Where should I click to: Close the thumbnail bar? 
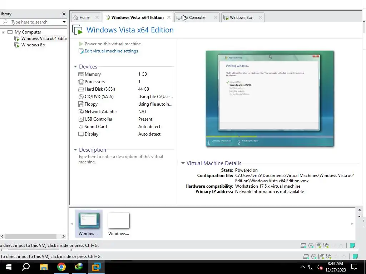click(x=360, y=210)
